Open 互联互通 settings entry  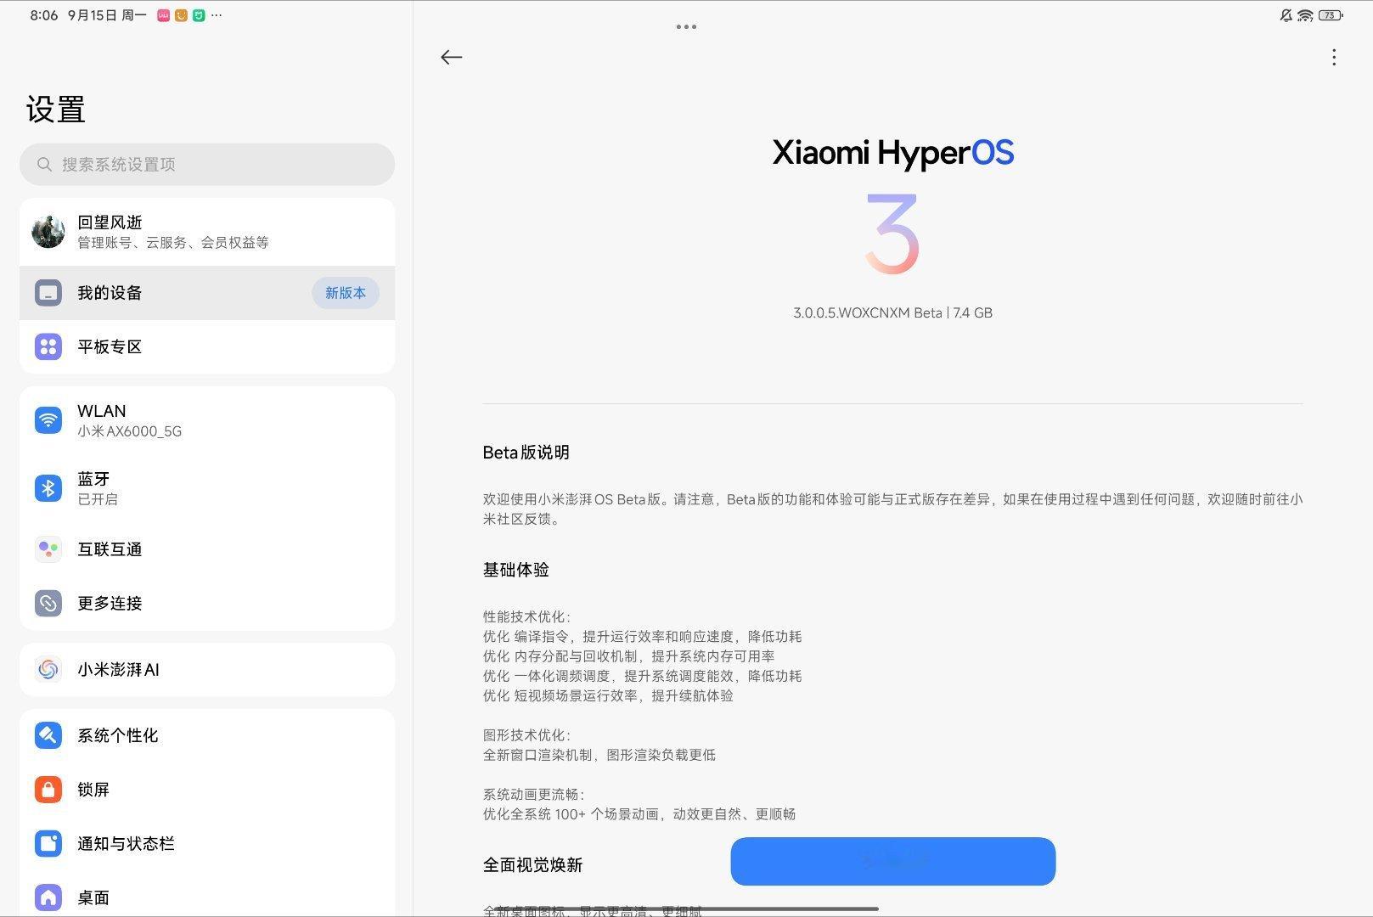click(x=207, y=549)
